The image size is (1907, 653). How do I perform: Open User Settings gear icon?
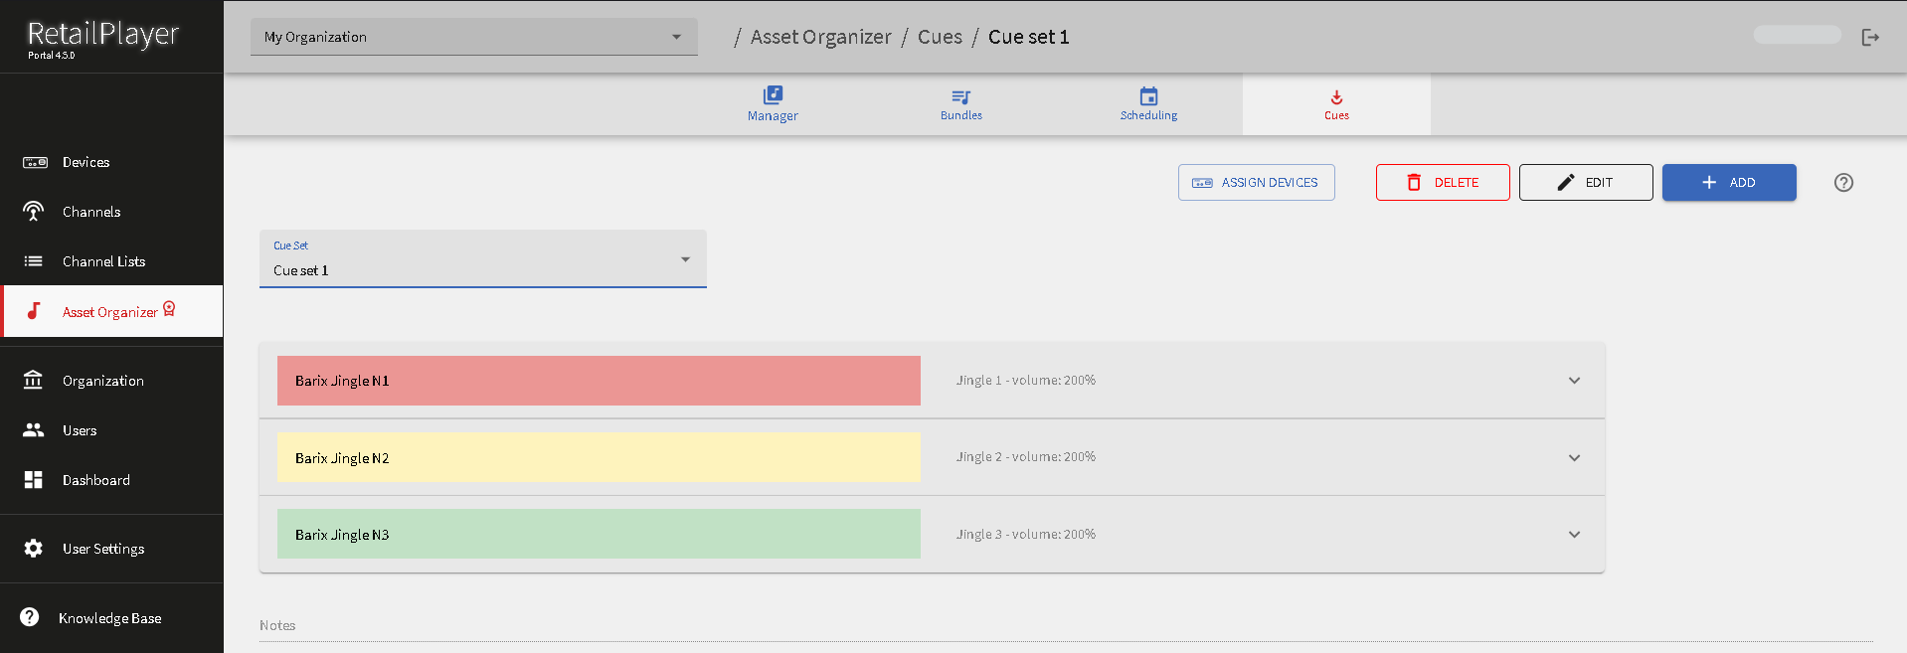pos(34,549)
